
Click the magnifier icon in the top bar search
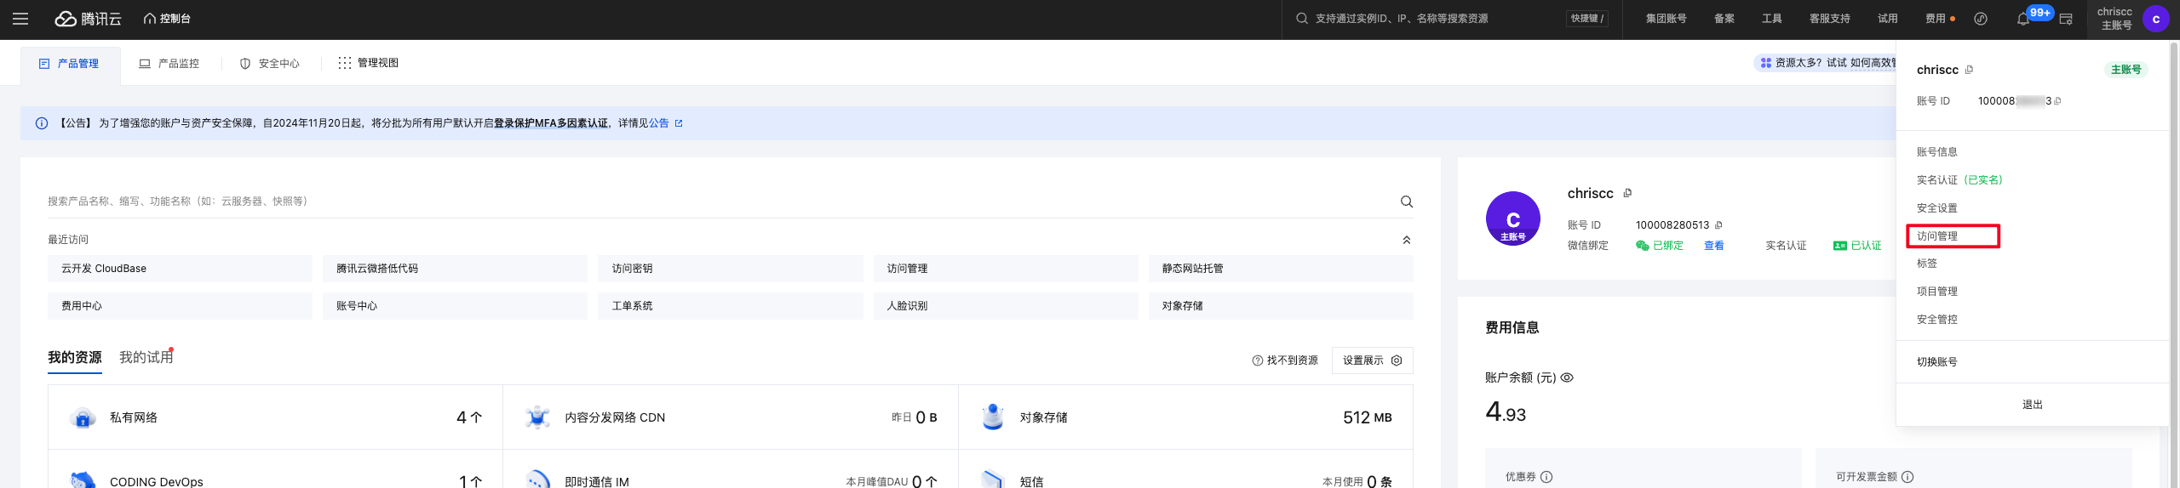1302,19
